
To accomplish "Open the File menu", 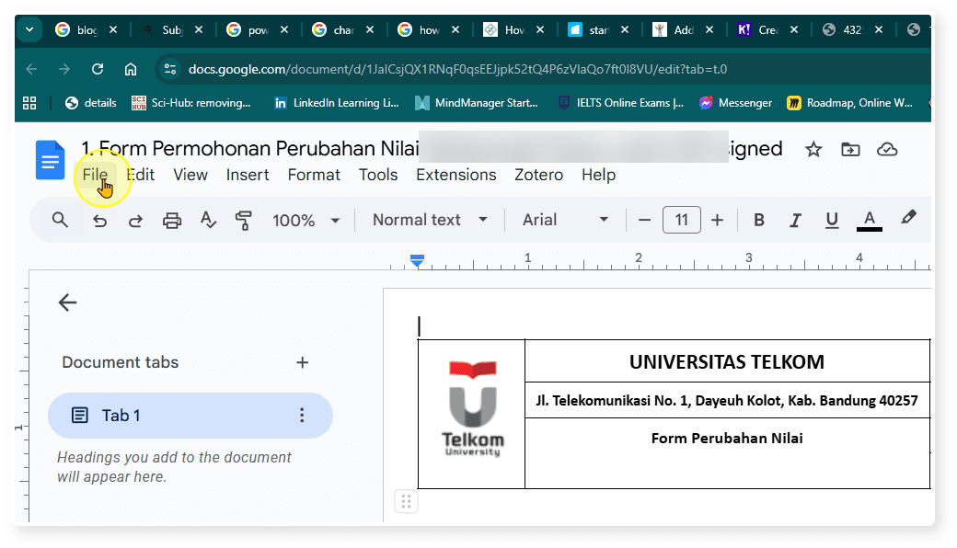I will click(x=95, y=175).
